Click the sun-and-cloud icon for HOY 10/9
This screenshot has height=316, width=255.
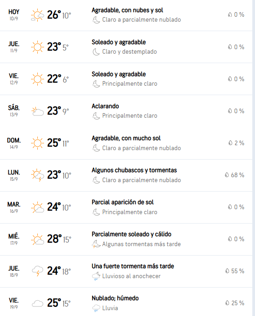click(x=37, y=15)
